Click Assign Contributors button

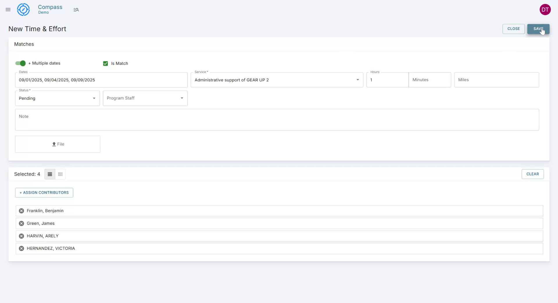tap(44, 193)
